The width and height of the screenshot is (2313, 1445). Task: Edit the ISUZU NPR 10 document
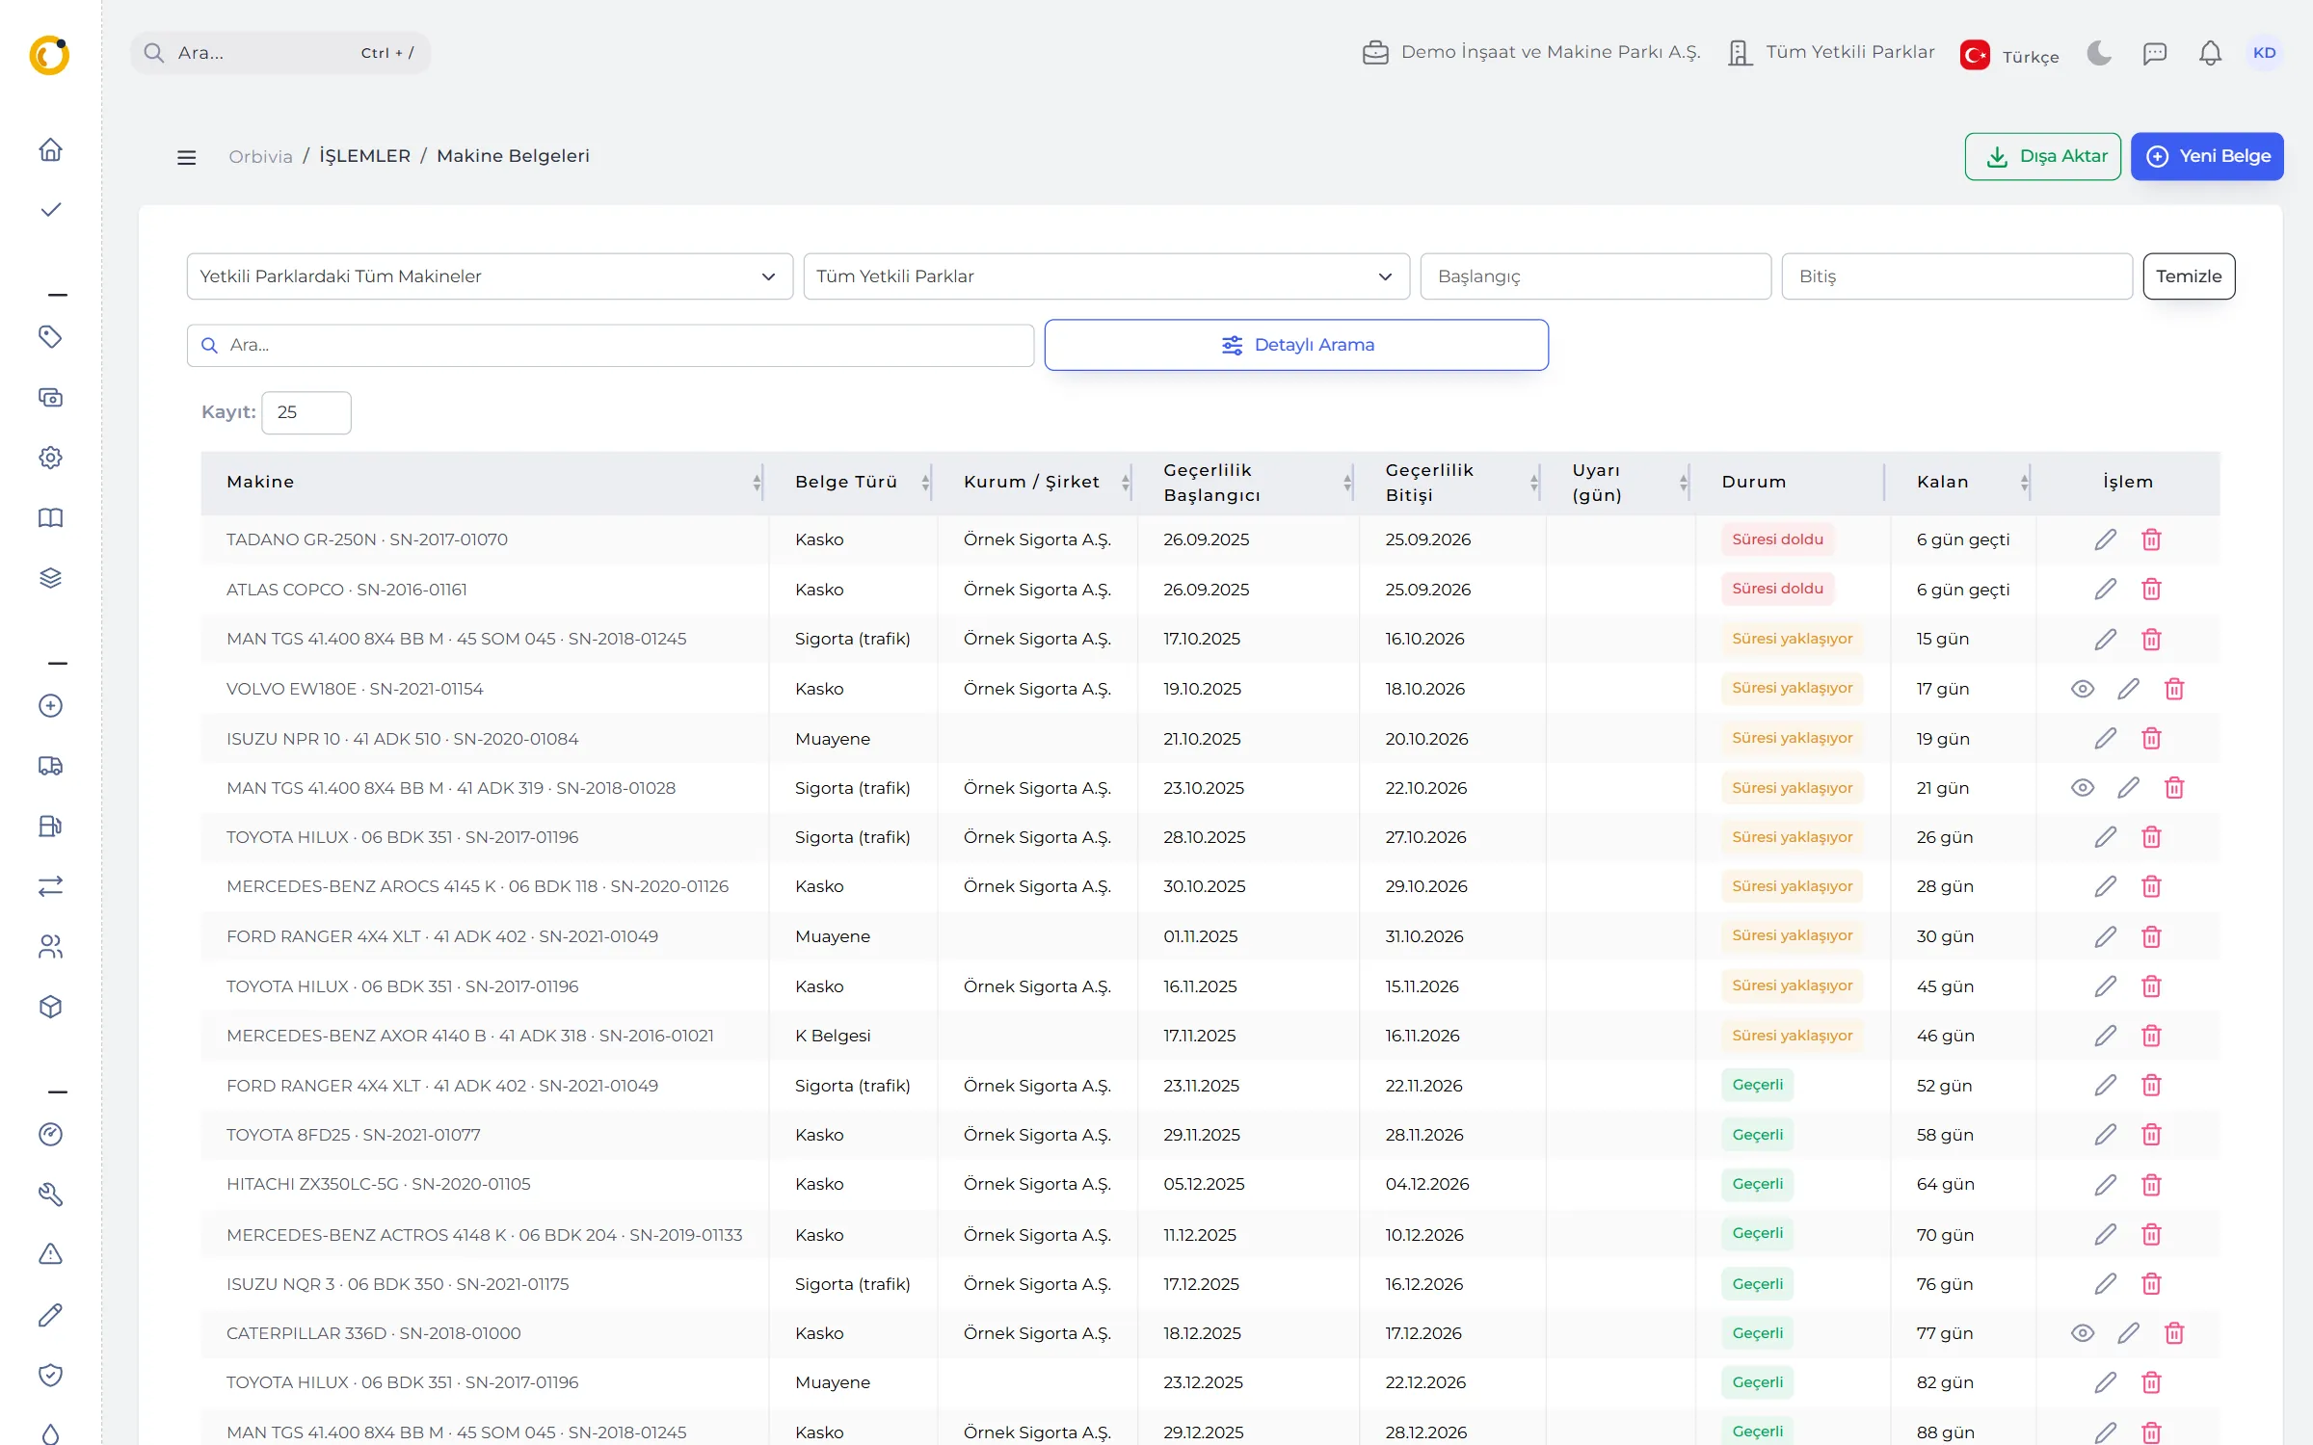2105,738
